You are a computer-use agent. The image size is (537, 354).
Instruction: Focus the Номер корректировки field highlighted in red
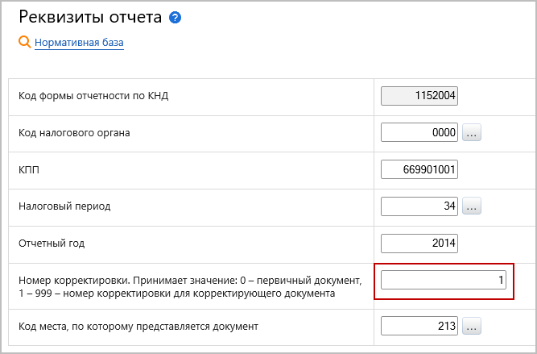pos(444,281)
